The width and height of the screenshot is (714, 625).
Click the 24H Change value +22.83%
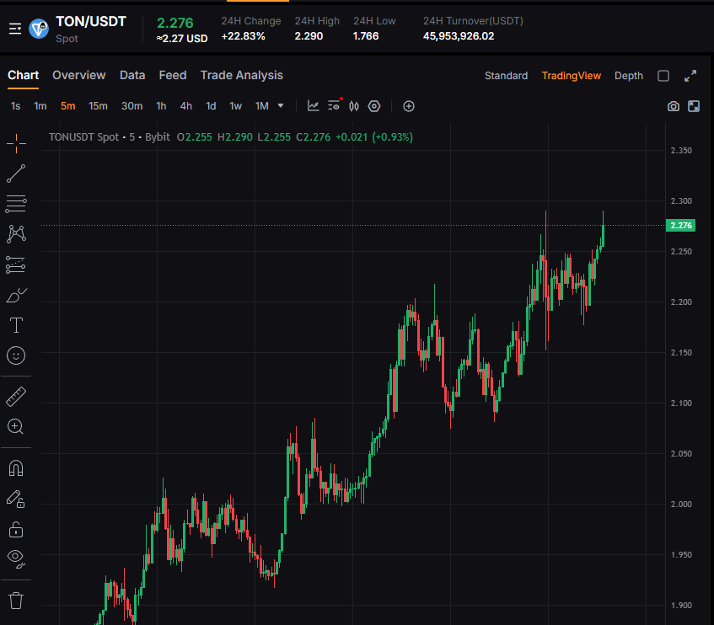pos(243,36)
